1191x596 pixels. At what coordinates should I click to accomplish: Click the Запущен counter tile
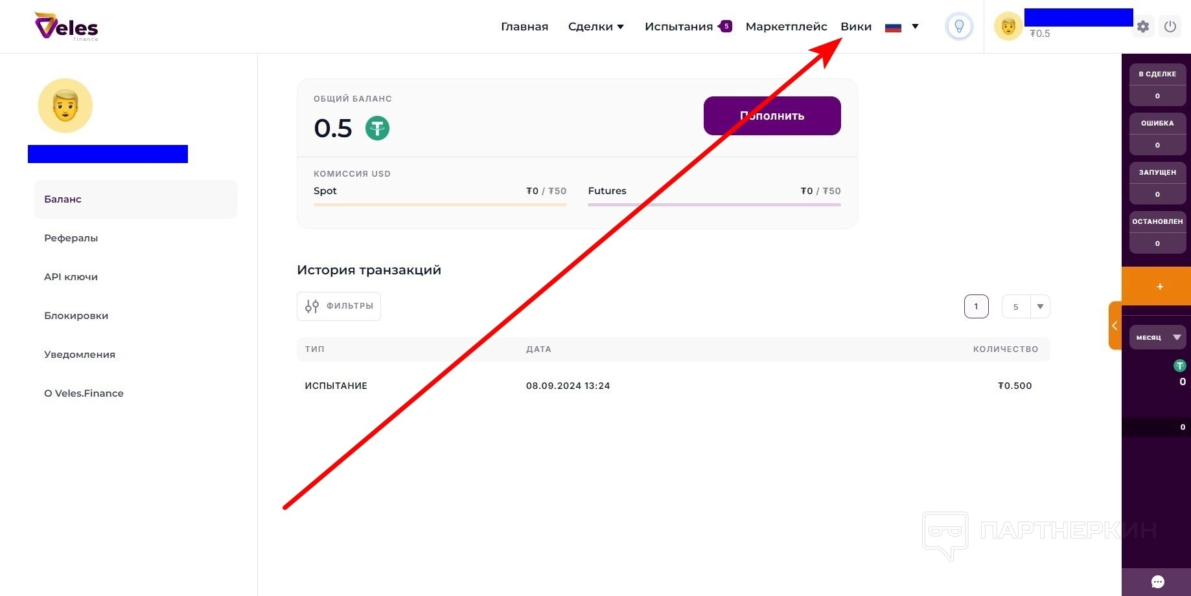[x=1157, y=183]
